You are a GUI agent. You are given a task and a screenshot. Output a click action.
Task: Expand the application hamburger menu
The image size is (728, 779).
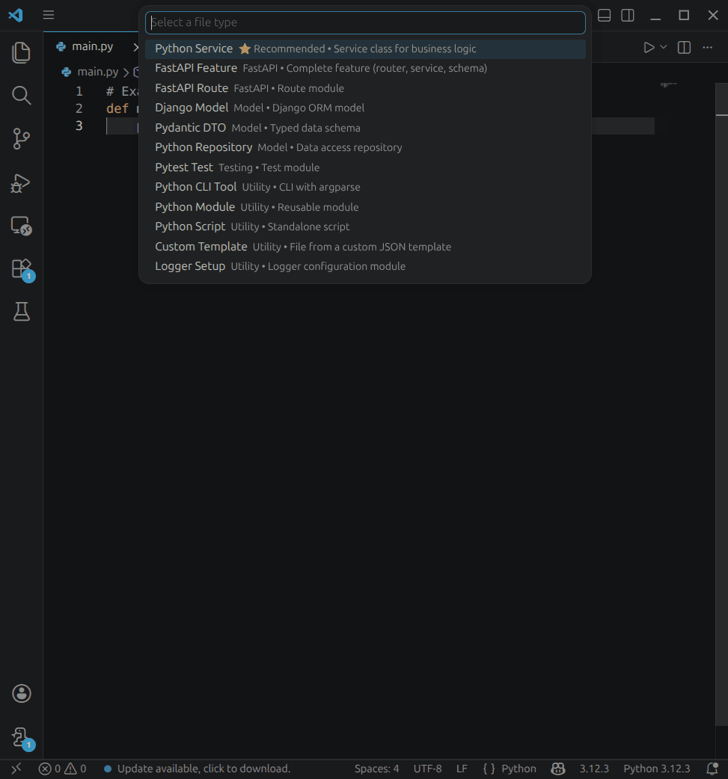coord(48,15)
